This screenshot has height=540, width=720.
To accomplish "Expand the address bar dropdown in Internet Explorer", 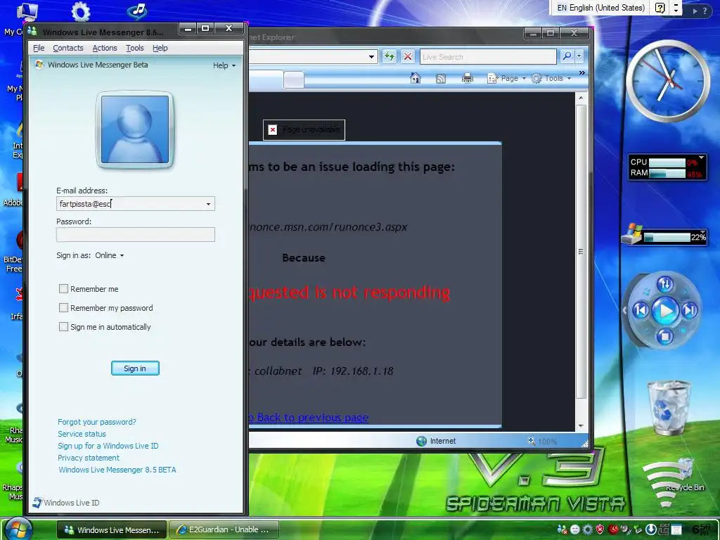I will click(x=371, y=57).
